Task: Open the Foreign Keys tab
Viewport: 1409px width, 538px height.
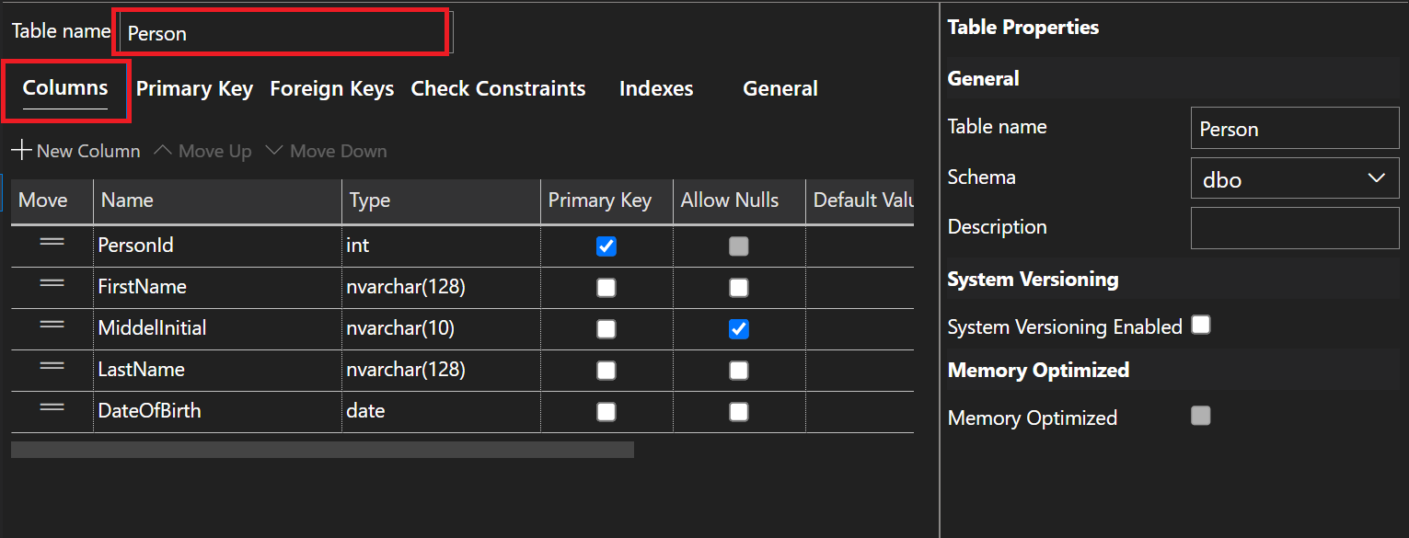Action: click(x=331, y=88)
